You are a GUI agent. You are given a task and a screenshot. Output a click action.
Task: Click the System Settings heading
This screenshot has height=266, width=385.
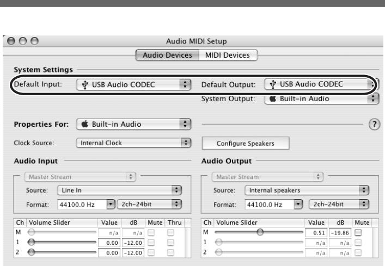[x=44, y=70]
